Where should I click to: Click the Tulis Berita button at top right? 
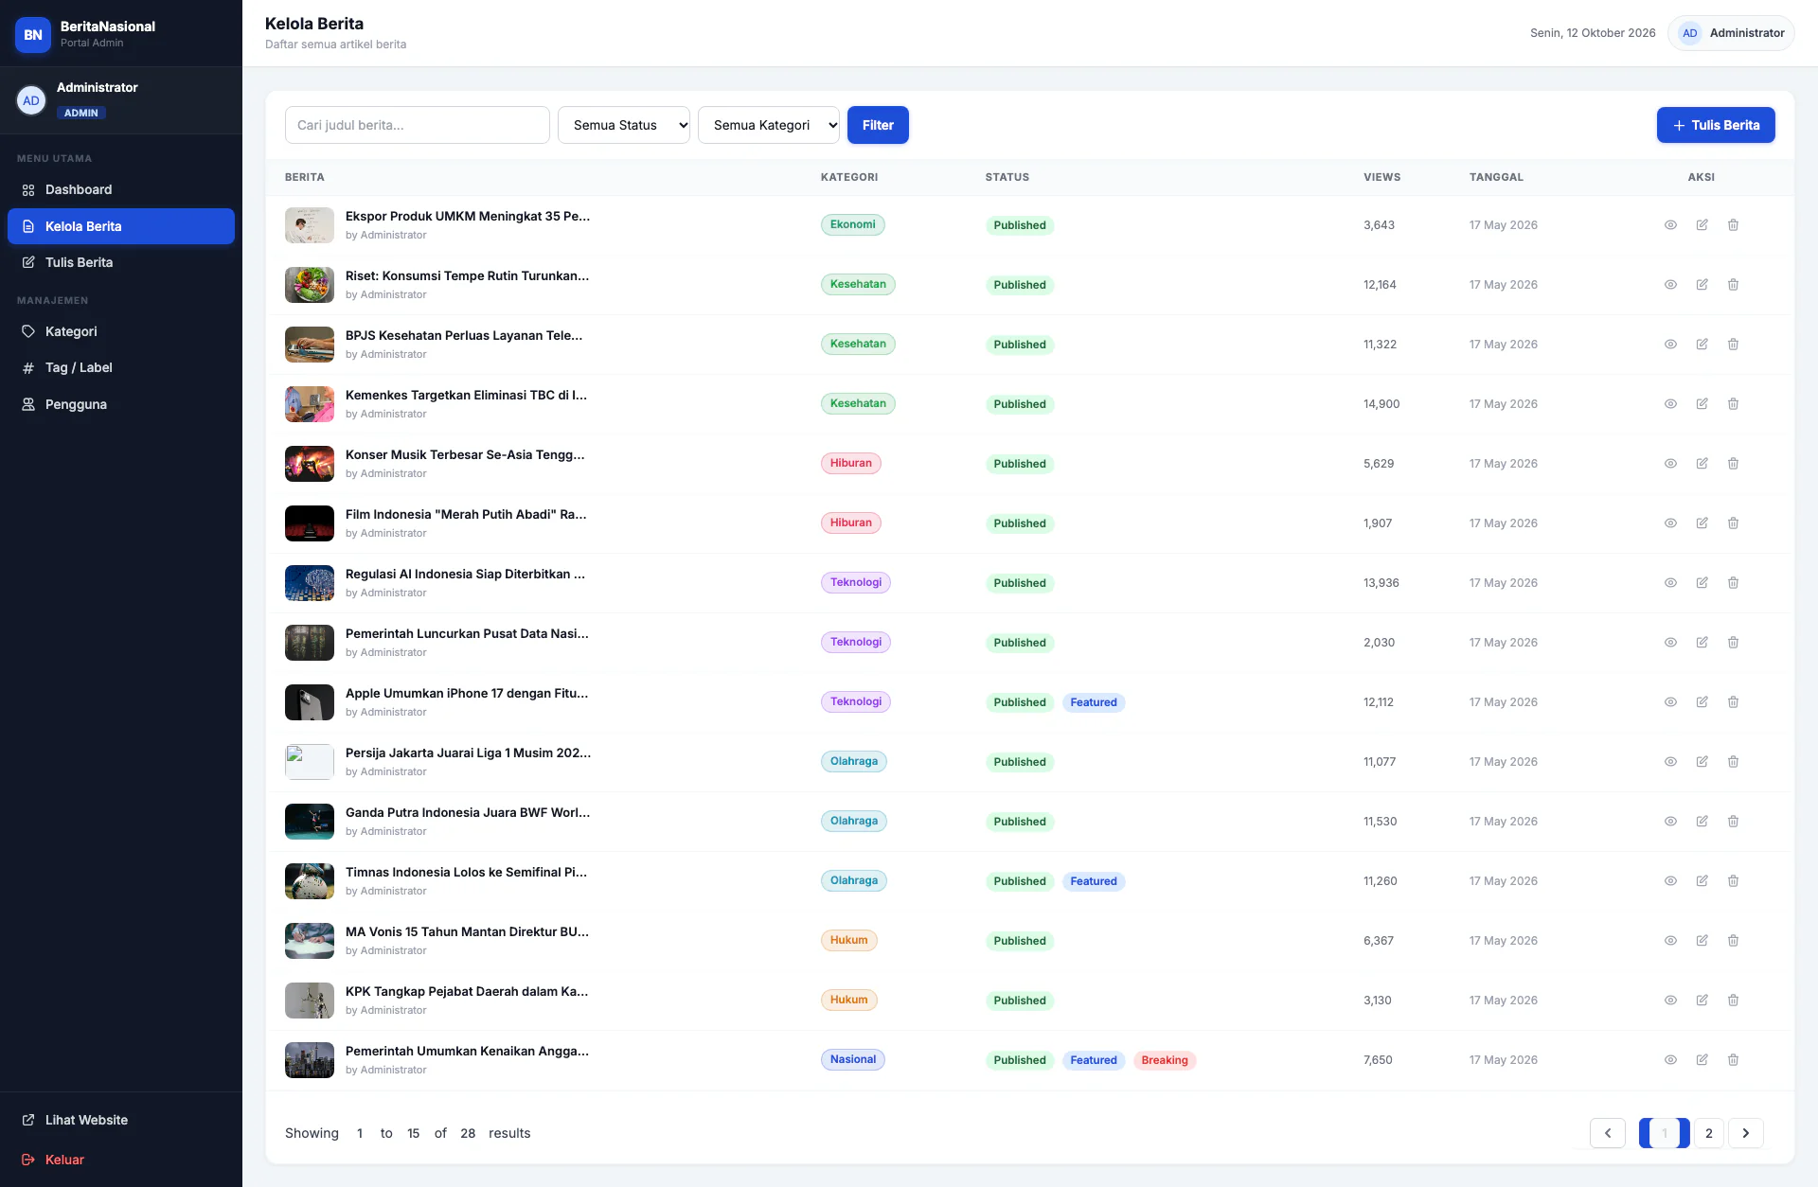coord(1716,125)
